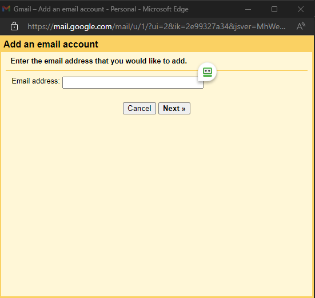315x298 pixels.
Task: Maximize the Gmail popup window
Action: [x=274, y=9]
